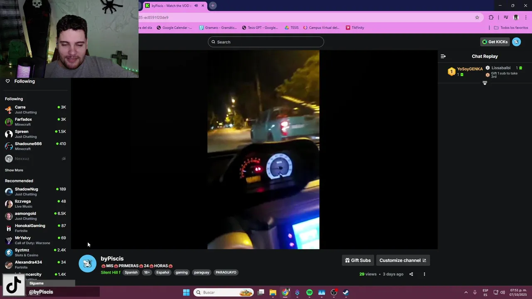This screenshot has height=299, width=532.
Task: Open Customize channel link
Action: pos(403,260)
